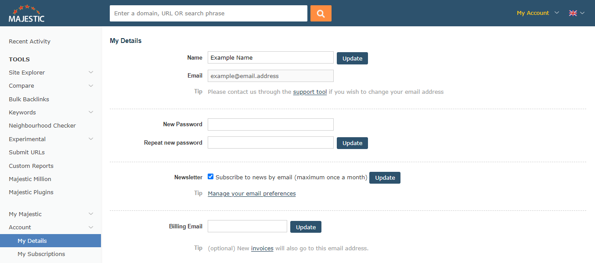The image size is (595, 263).
Task: Click the Billing Email input field
Action: click(x=247, y=226)
